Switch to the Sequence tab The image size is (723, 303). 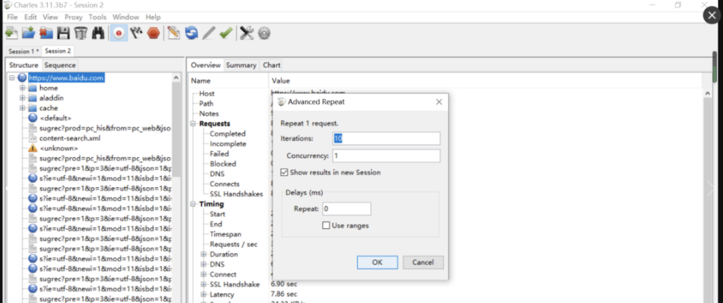point(60,65)
